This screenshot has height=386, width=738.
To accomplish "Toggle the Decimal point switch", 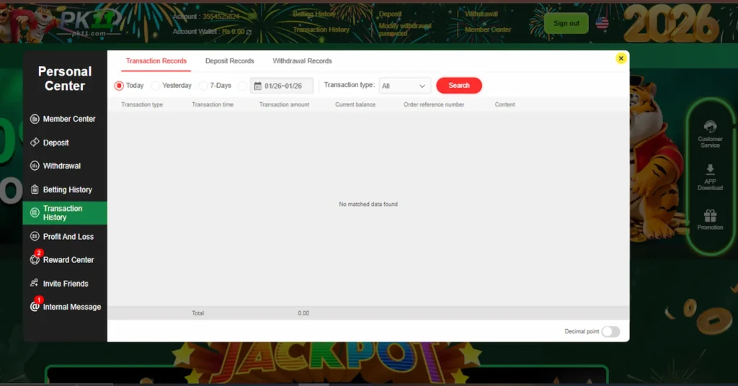I will 610,331.
